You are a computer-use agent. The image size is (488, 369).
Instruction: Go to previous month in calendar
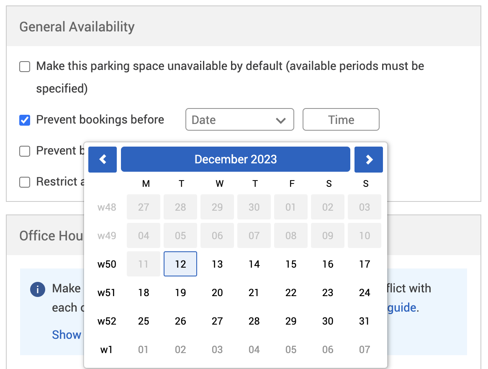(x=103, y=160)
